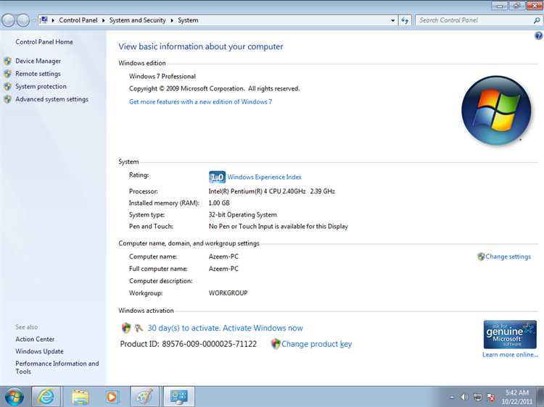544x407 pixels.
Task: Click the 1.0 rating badge
Action: pos(217,177)
